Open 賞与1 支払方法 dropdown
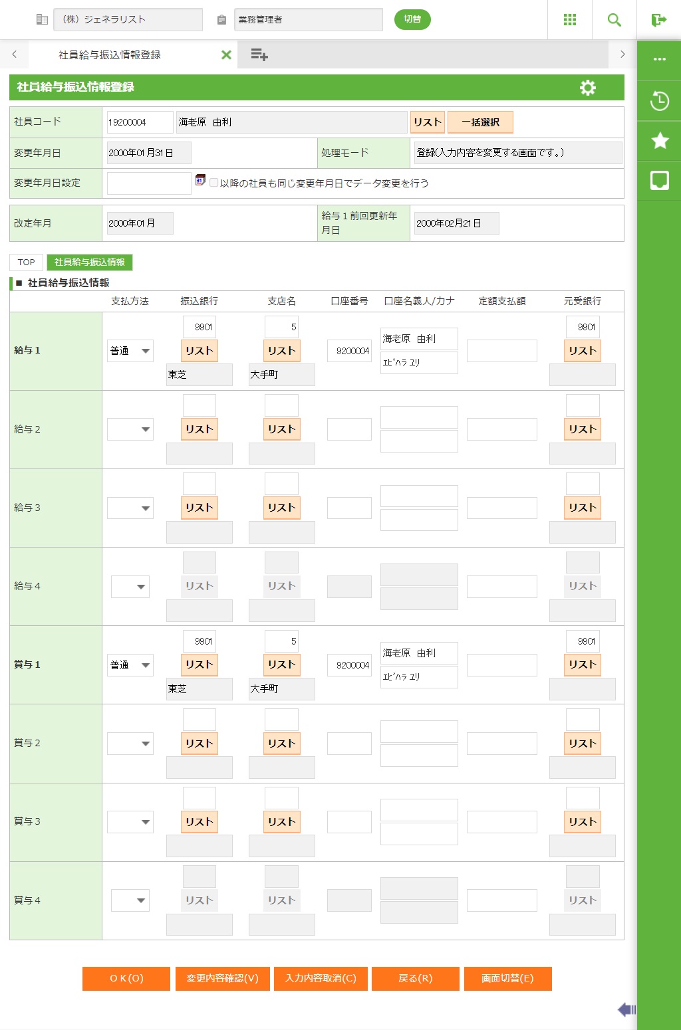This screenshot has height=1030, width=681. point(130,665)
